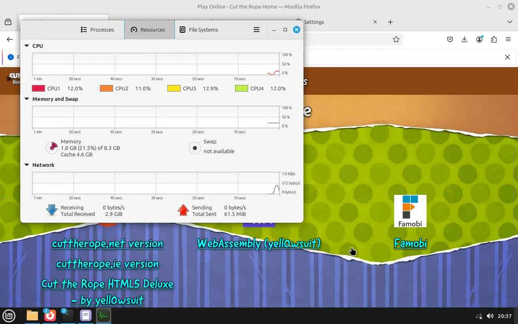
Task: Switch to the Settings browser tab
Action: 336,22
